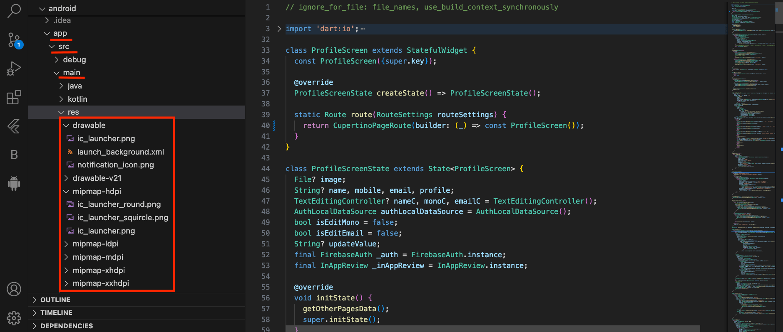Expand the DEPENDENCIES section
Viewport: 783px width, 332px height.
click(66, 326)
